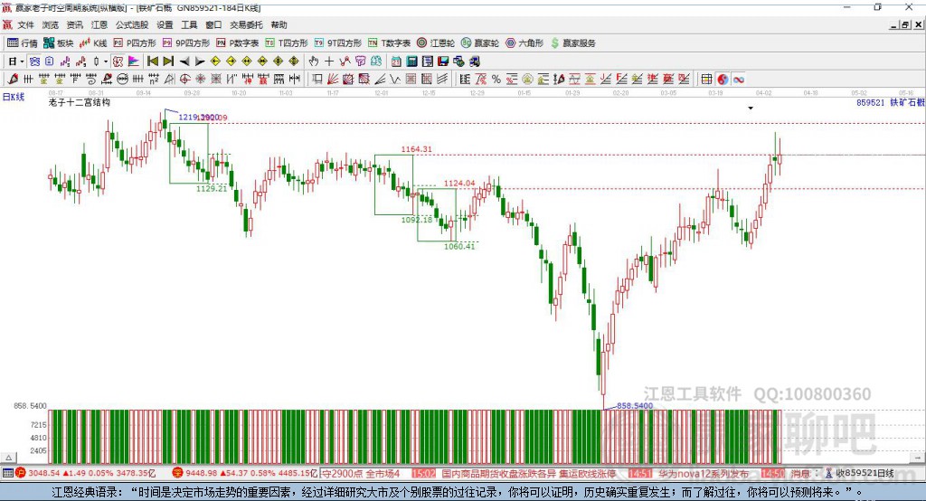Open the P四方形 square tool
Viewport: 926px width, 501px height.
[135, 43]
